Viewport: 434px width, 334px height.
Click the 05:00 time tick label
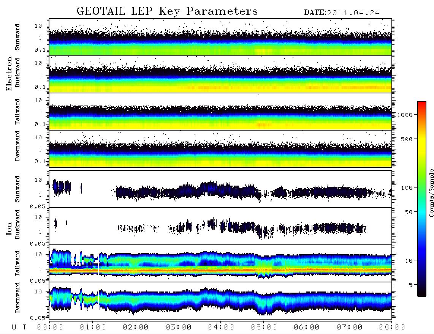264,328
